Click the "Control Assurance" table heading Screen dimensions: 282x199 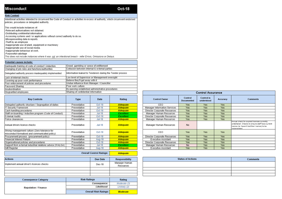[x=209, y=93]
